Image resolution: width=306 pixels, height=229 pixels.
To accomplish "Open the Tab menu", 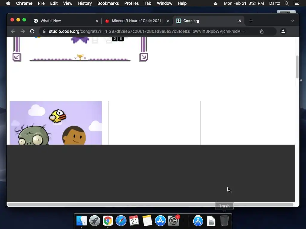I will (148, 3).
